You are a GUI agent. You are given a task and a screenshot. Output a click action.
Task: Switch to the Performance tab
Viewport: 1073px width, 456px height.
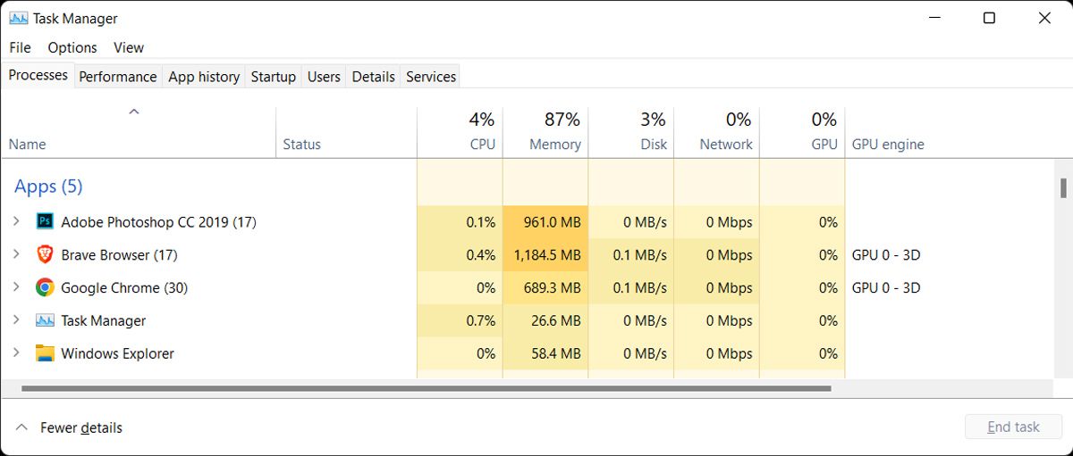(x=117, y=77)
